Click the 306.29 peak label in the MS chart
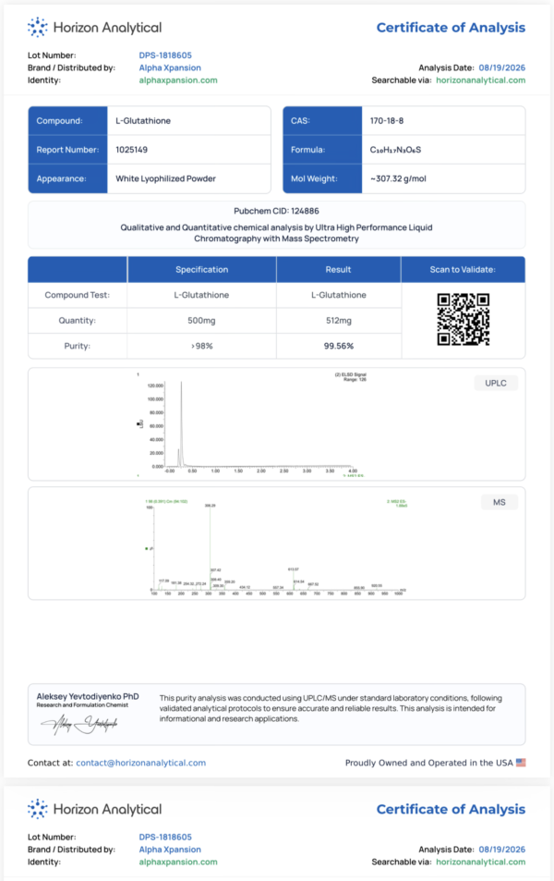Image resolution: width=554 pixels, height=881 pixels. 210,505
